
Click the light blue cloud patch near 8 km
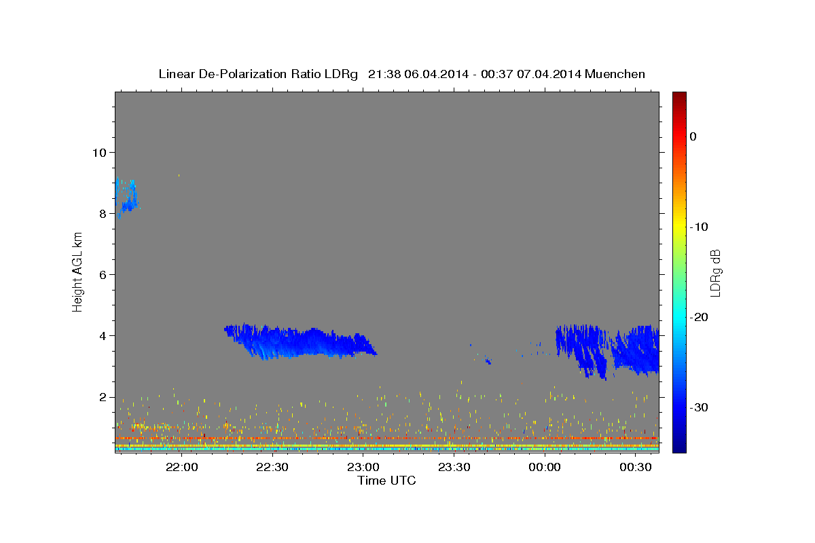[x=126, y=198]
